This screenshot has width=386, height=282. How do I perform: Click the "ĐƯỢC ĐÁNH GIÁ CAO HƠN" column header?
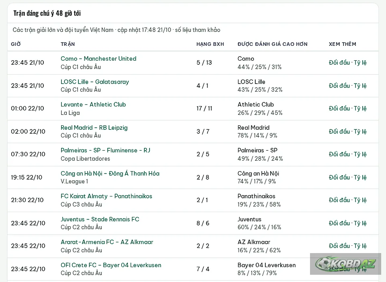(273, 44)
